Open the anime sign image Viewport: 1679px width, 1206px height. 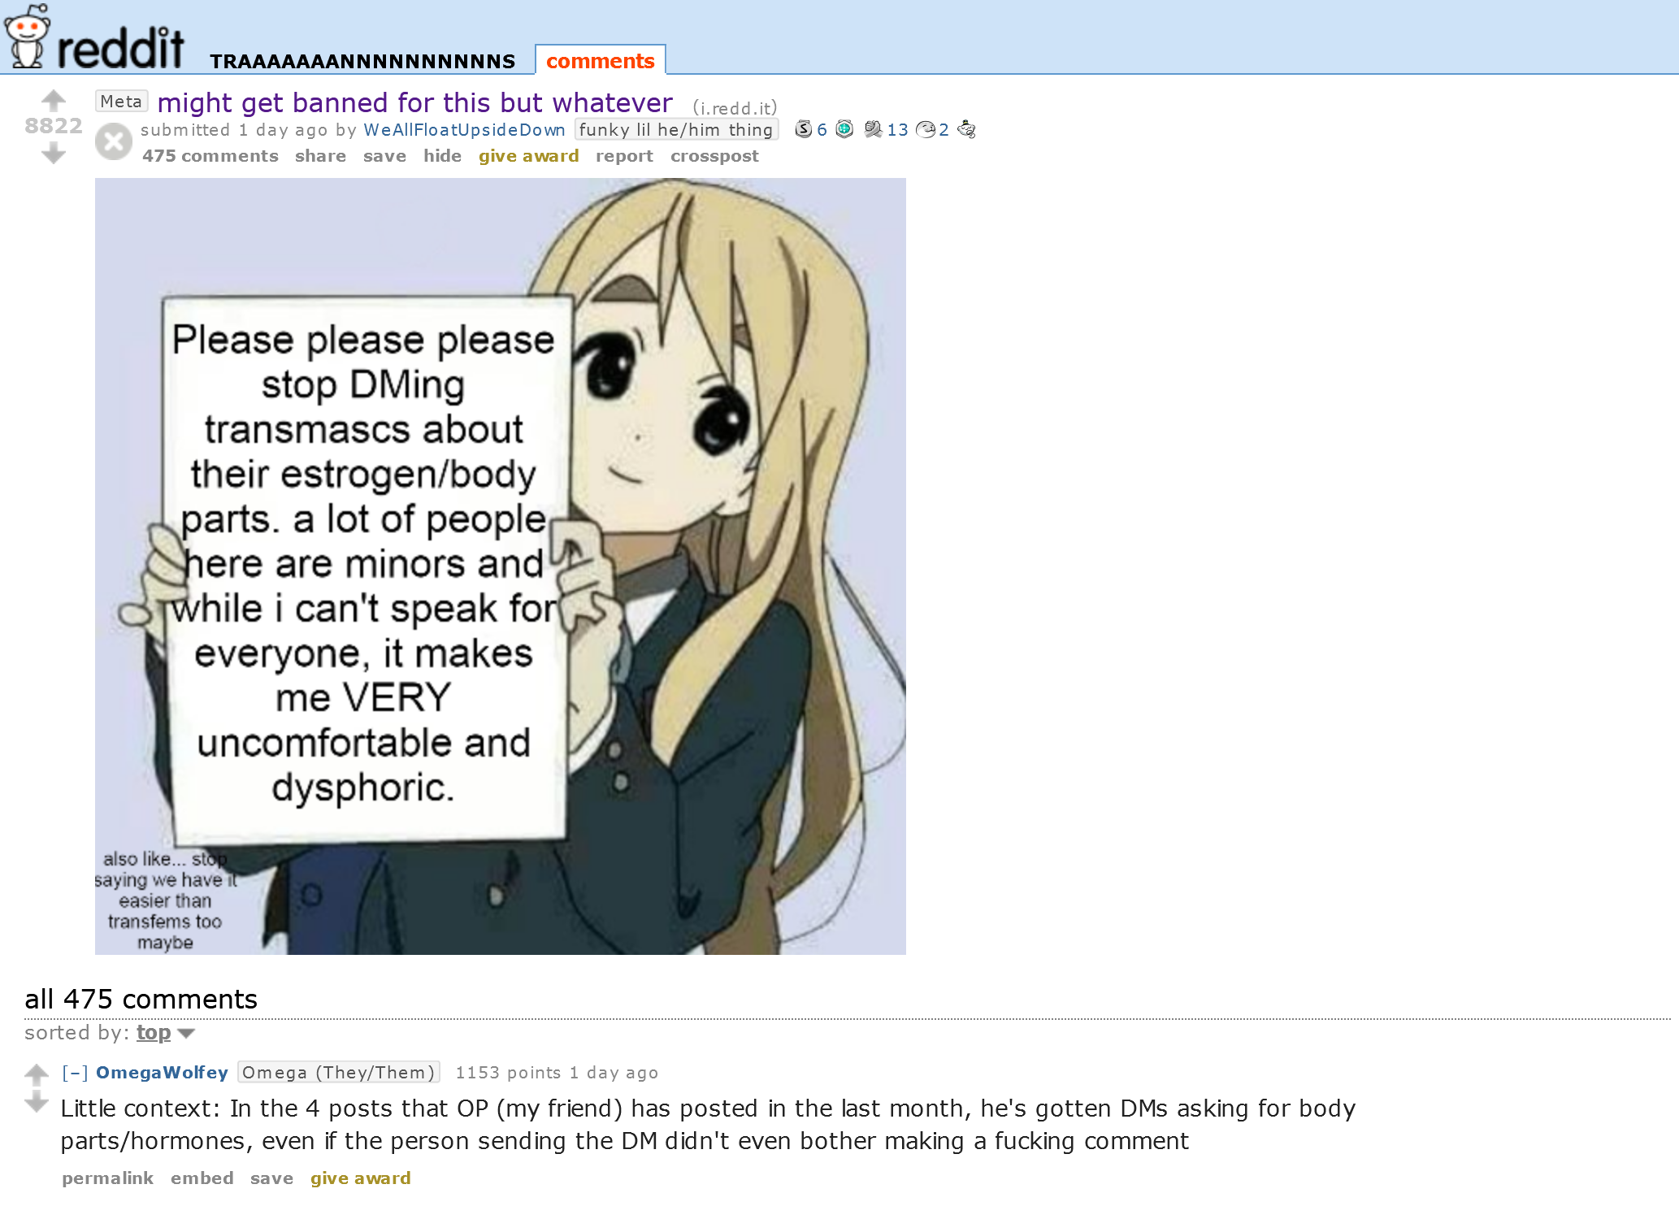(501, 566)
